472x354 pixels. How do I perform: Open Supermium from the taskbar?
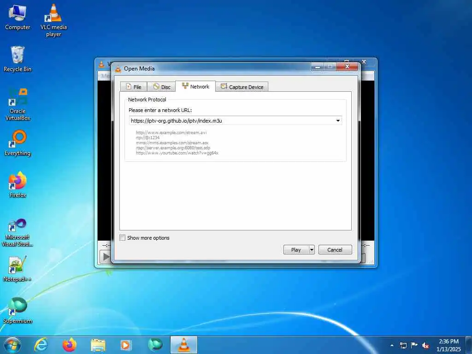[155, 345]
